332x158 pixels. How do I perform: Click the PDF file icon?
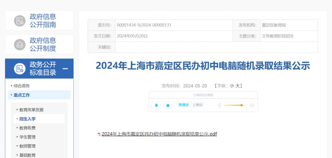click(x=99, y=134)
